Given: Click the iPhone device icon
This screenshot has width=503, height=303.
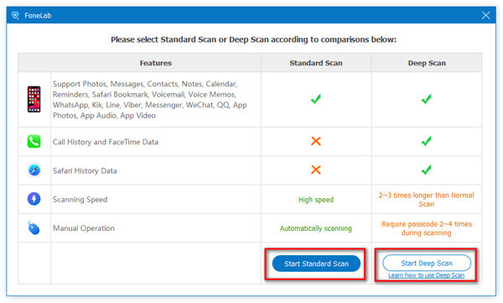Looking at the screenshot, I should pyautogui.click(x=34, y=99).
